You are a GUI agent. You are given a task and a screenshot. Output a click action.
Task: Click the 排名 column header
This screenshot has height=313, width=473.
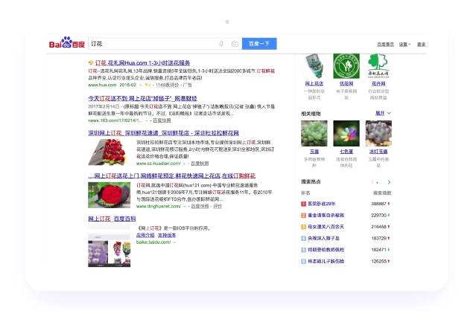tap(305, 193)
